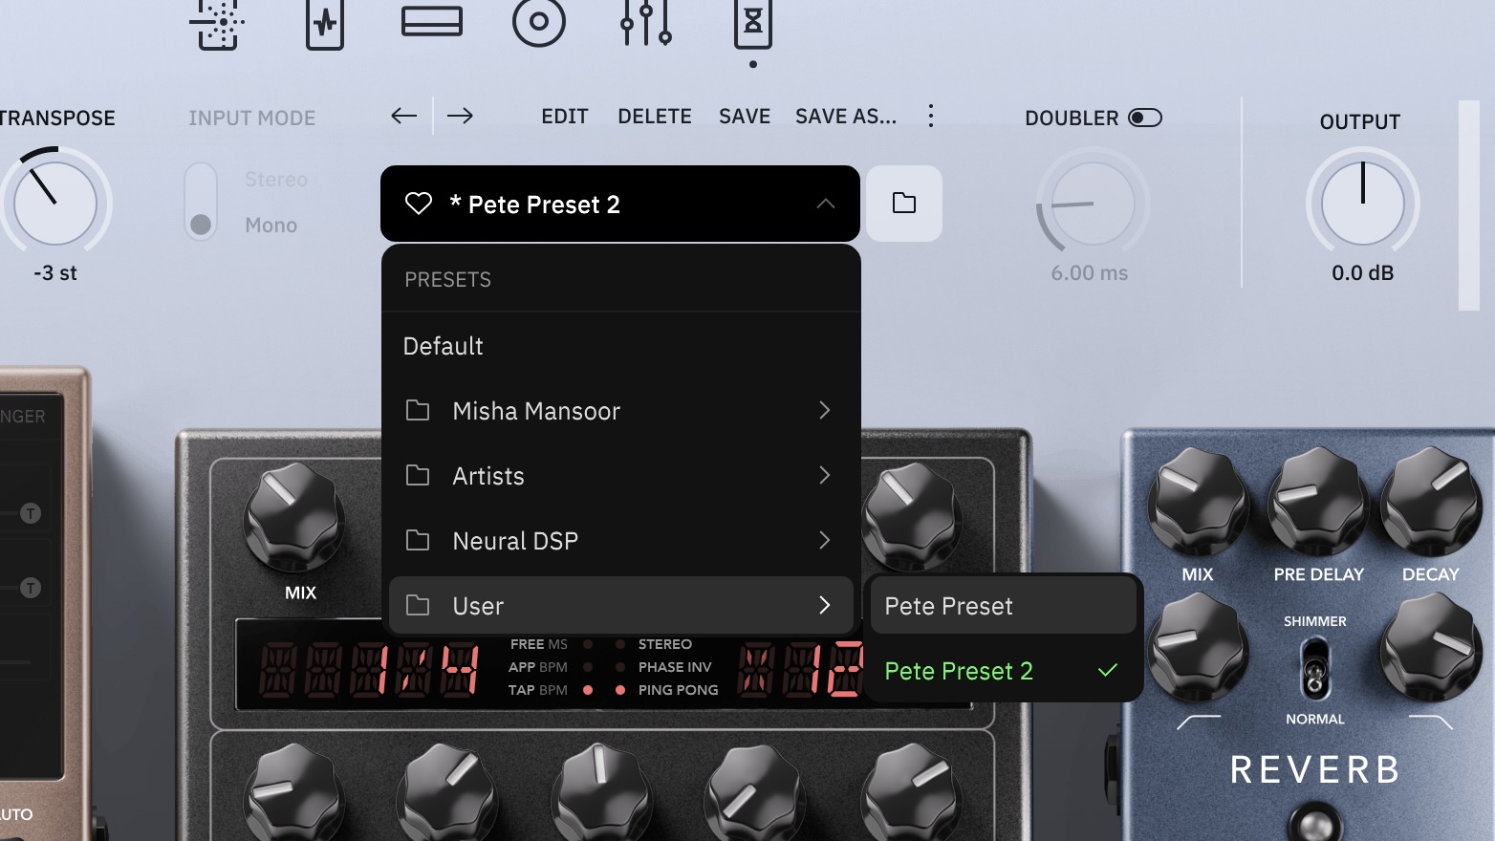This screenshot has height=841, width=1495.
Task: Click the 0.0 dB output value
Action: coord(1363,273)
